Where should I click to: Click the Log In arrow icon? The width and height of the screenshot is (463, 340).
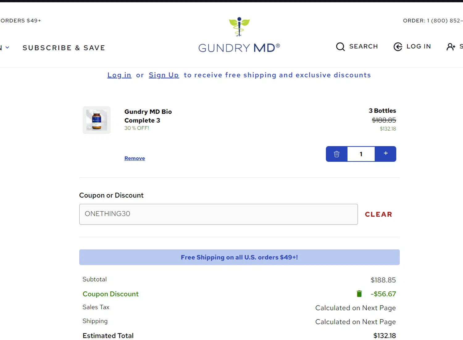coord(398,47)
